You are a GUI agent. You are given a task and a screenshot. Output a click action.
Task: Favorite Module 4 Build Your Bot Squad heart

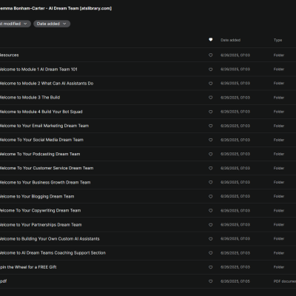[210, 112]
